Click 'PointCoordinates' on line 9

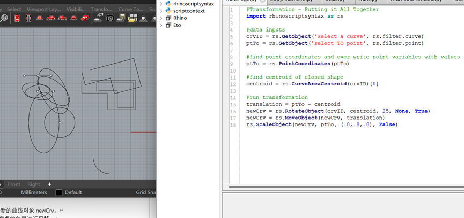pos(304,64)
